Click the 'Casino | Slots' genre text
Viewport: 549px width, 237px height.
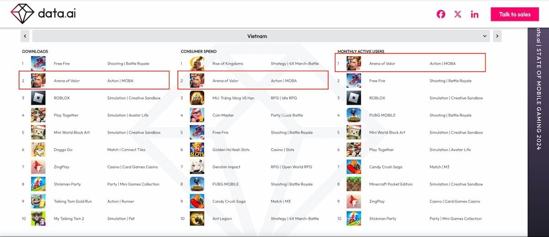[x=282, y=150]
